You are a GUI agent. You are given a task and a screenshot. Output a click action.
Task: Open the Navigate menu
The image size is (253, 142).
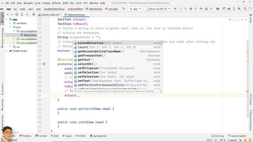pyautogui.click(x=28, y=3)
